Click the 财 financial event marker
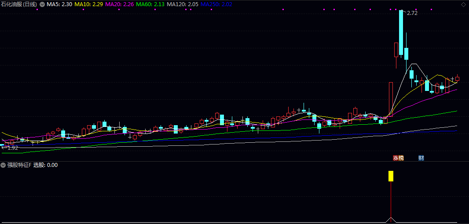Screen dimensions: 469x224 click(421, 158)
